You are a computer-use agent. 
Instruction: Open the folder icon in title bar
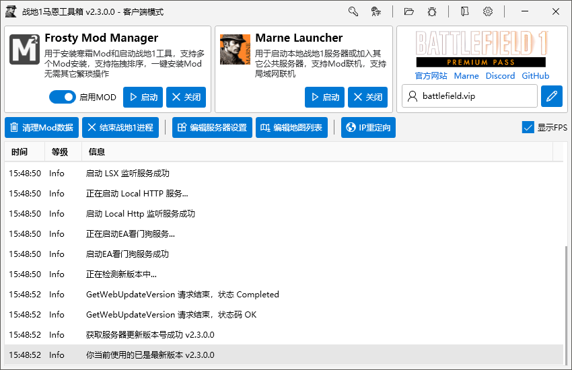pos(408,11)
